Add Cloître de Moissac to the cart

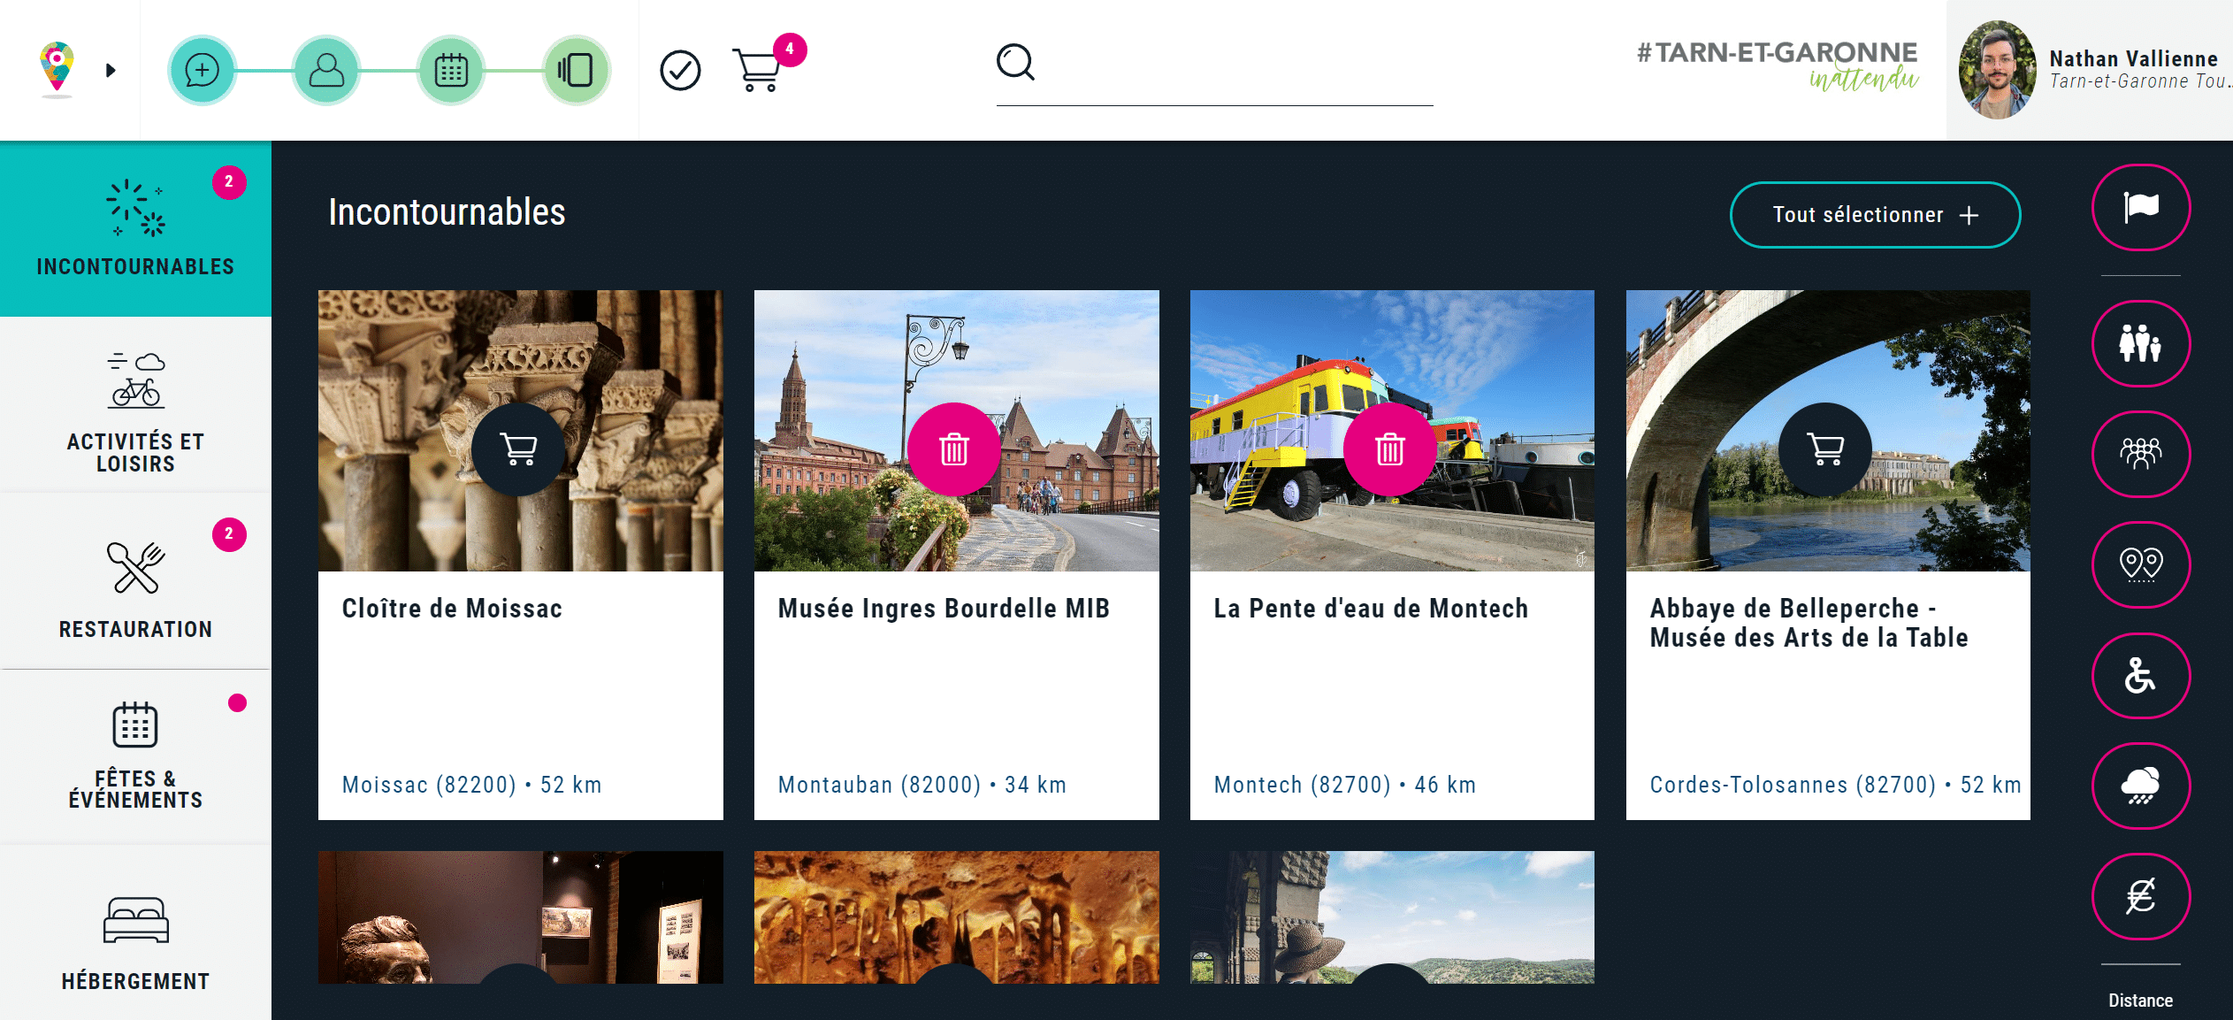tap(519, 449)
